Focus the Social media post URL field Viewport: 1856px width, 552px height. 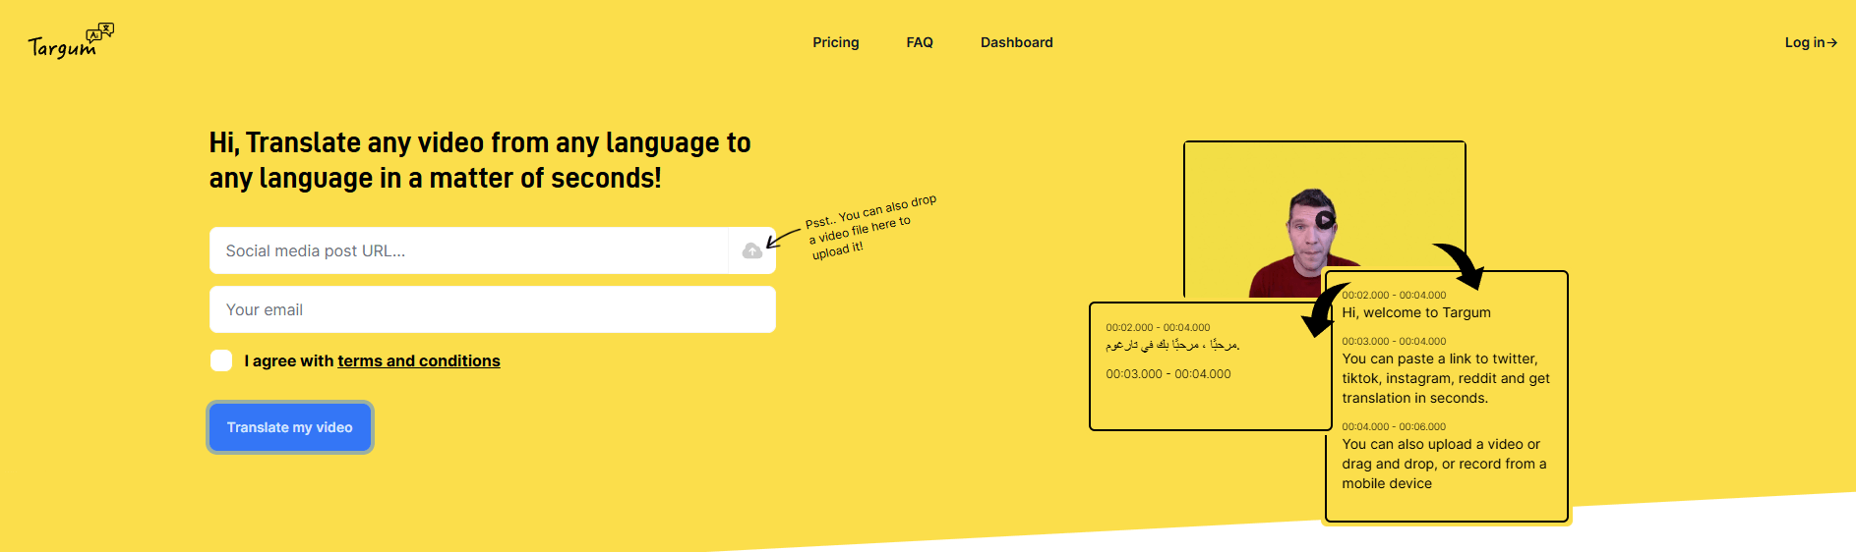click(469, 250)
